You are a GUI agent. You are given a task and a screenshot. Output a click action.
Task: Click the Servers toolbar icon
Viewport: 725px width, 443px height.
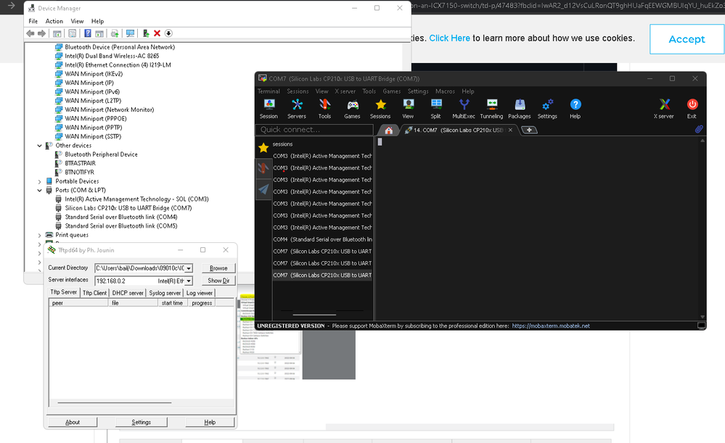pyautogui.click(x=297, y=108)
